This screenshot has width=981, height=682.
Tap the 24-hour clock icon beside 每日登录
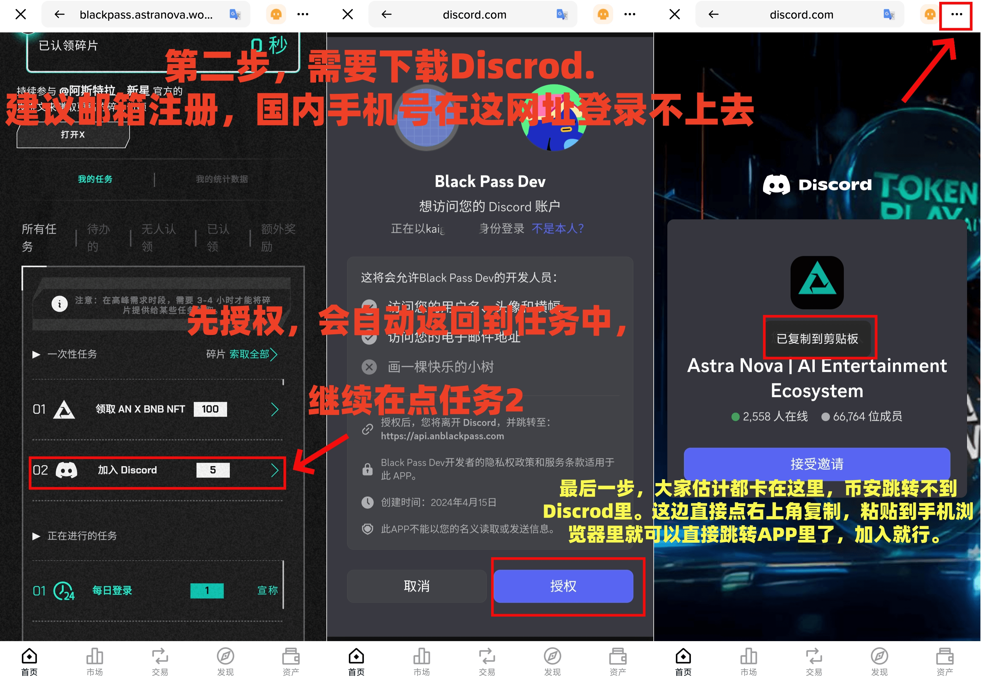(x=64, y=591)
